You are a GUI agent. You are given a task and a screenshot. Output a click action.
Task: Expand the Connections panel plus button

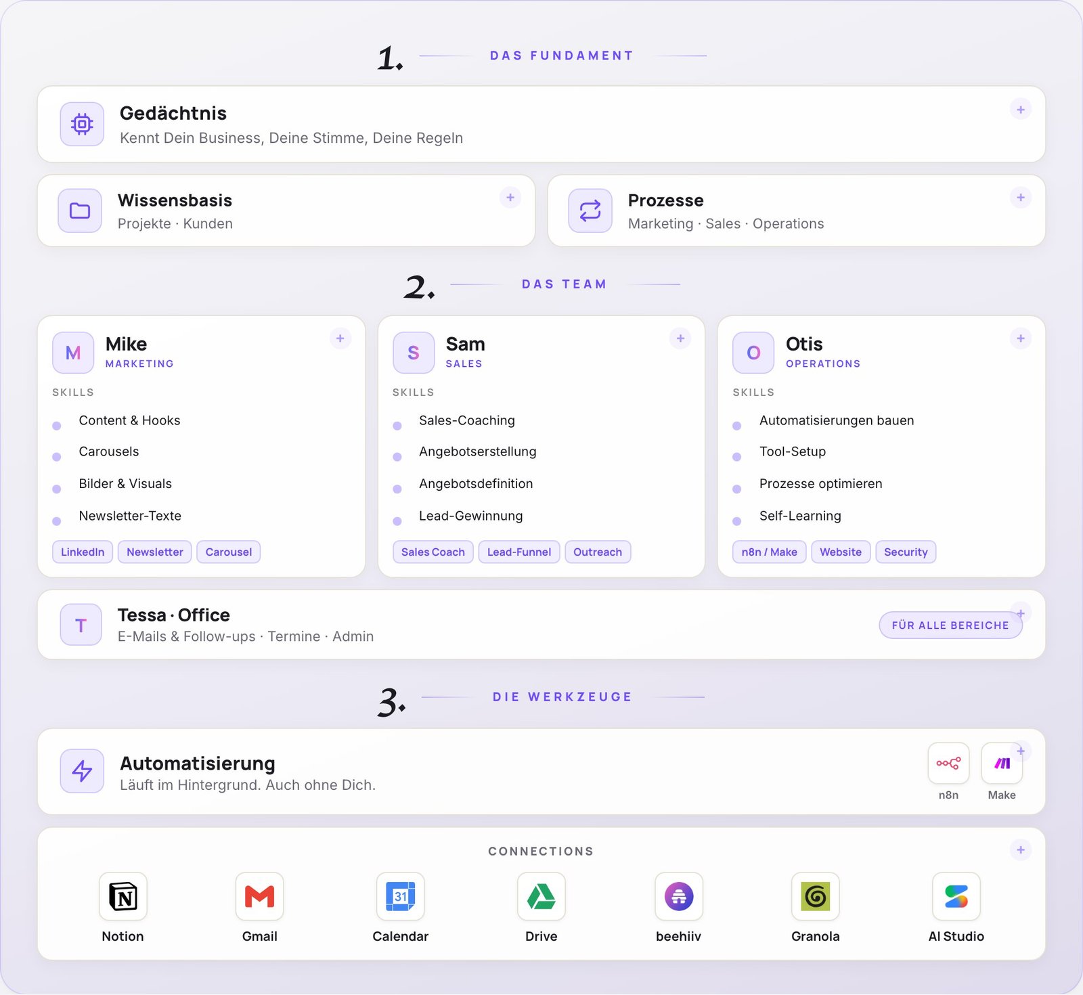pos(1021,849)
